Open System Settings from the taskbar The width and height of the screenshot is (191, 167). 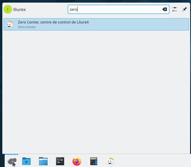coord(60,161)
